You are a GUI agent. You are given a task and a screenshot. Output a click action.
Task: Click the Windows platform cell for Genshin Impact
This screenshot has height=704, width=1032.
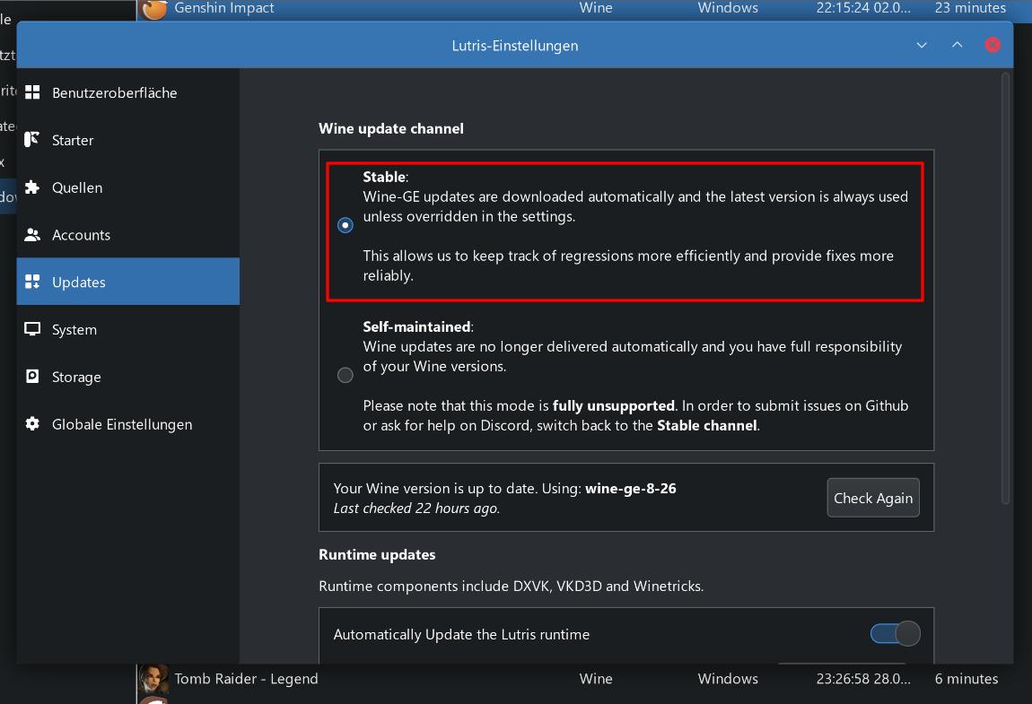coord(727,8)
